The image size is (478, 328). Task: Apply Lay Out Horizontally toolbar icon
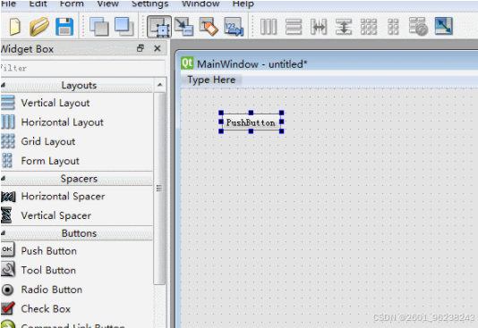(269, 27)
